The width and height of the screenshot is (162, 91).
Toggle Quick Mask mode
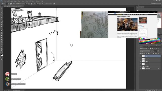2,57
